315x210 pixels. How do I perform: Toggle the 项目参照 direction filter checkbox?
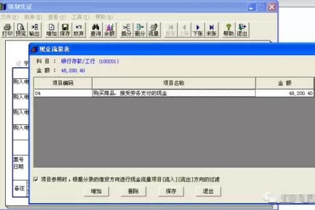point(35,179)
